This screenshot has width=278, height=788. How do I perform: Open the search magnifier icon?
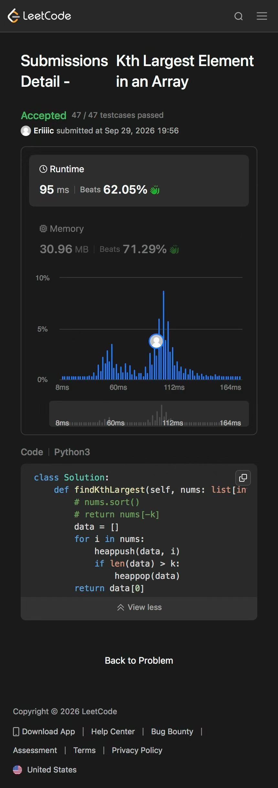[x=239, y=16]
